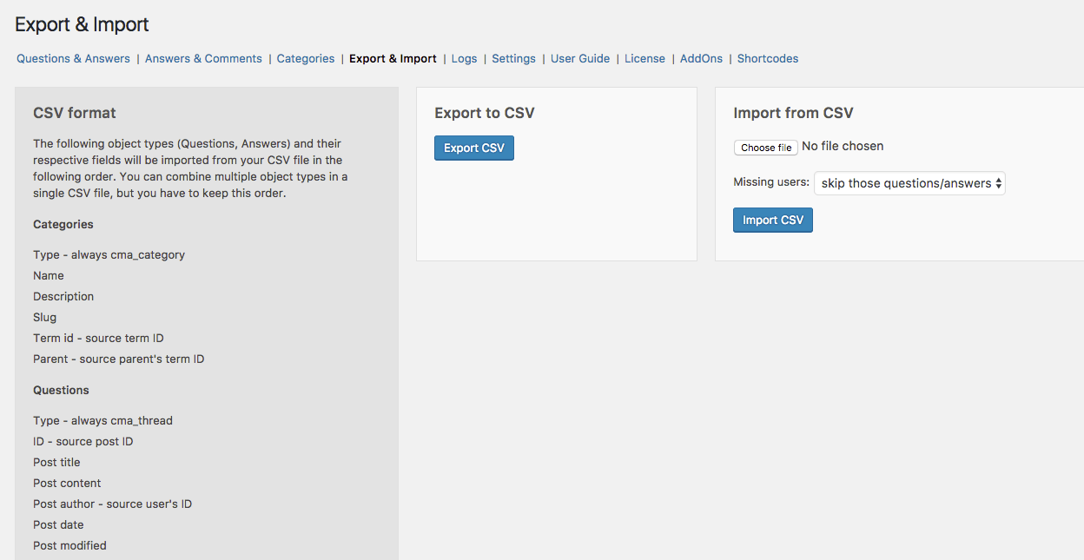The height and width of the screenshot is (560, 1084).
Task: Navigate to the Settings tab
Action: point(513,59)
